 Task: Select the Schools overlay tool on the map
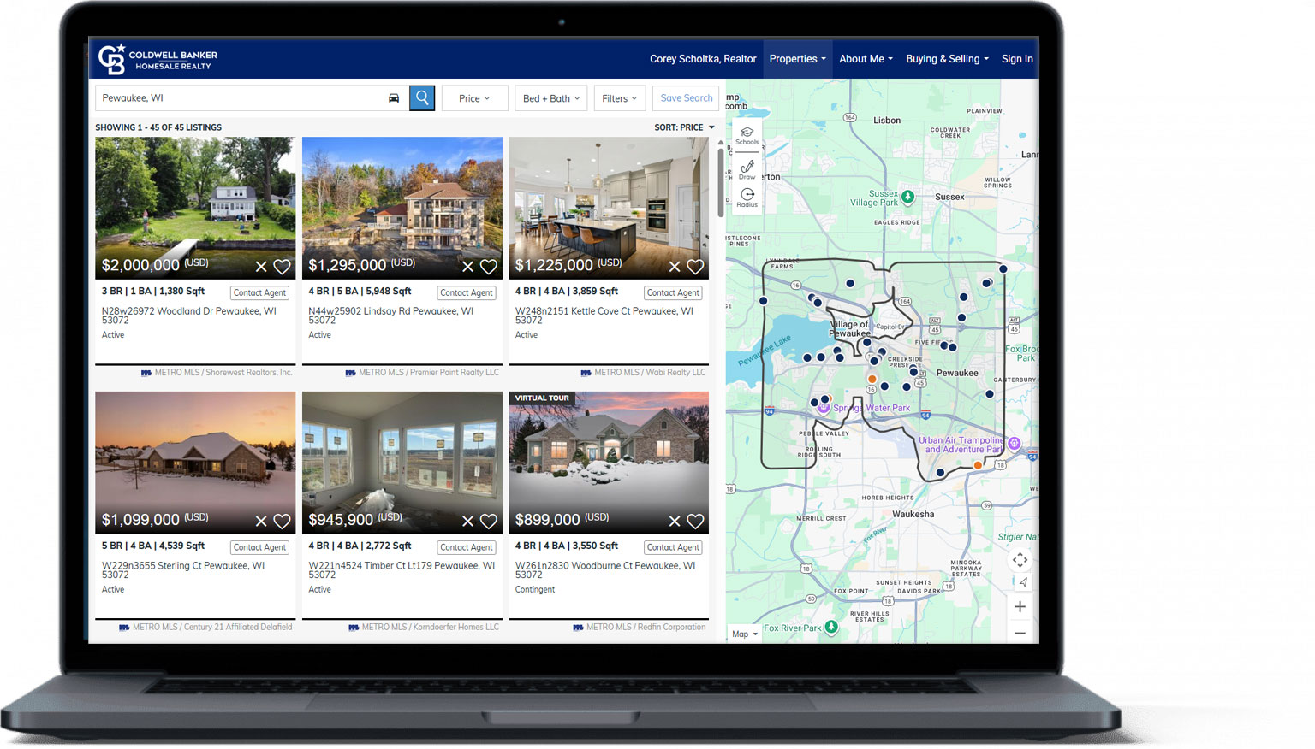pyautogui.click(x=747, y=135)
